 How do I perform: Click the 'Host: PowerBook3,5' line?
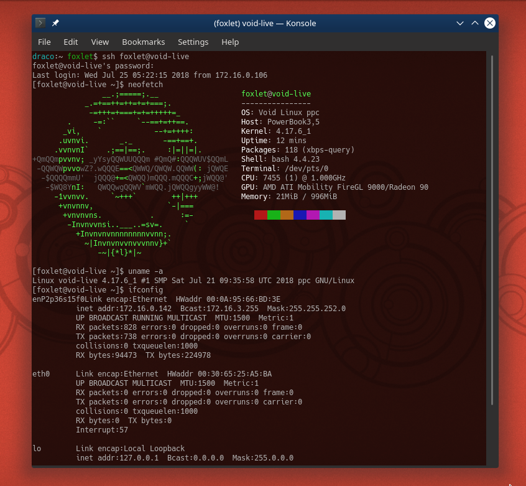coord(280,122)
